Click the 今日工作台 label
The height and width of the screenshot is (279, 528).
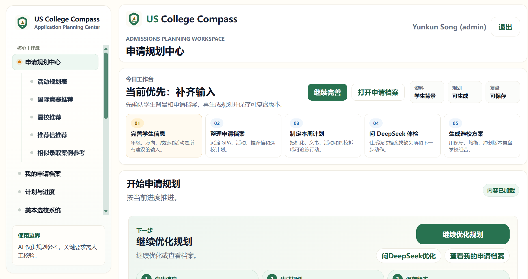pos(140,79)
